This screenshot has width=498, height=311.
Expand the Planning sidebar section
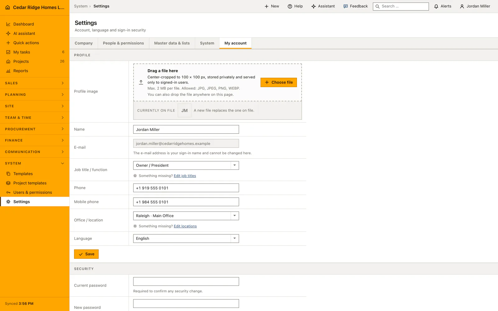[x=35, y=95]
